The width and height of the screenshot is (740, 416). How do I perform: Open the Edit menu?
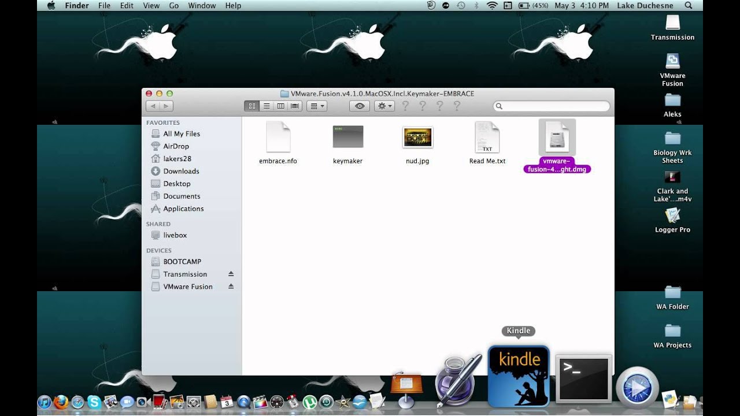tap(127, 5)
